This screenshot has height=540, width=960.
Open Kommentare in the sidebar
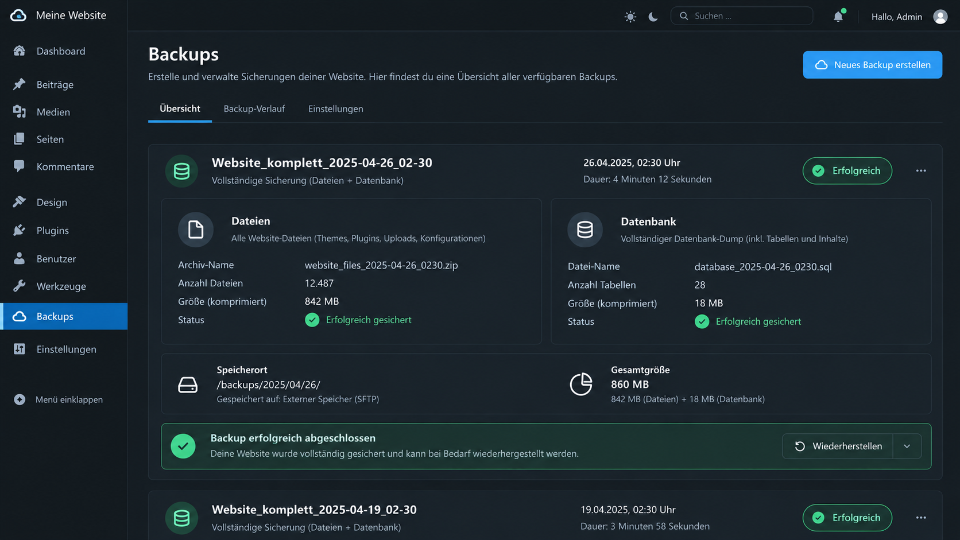point(64,166)
